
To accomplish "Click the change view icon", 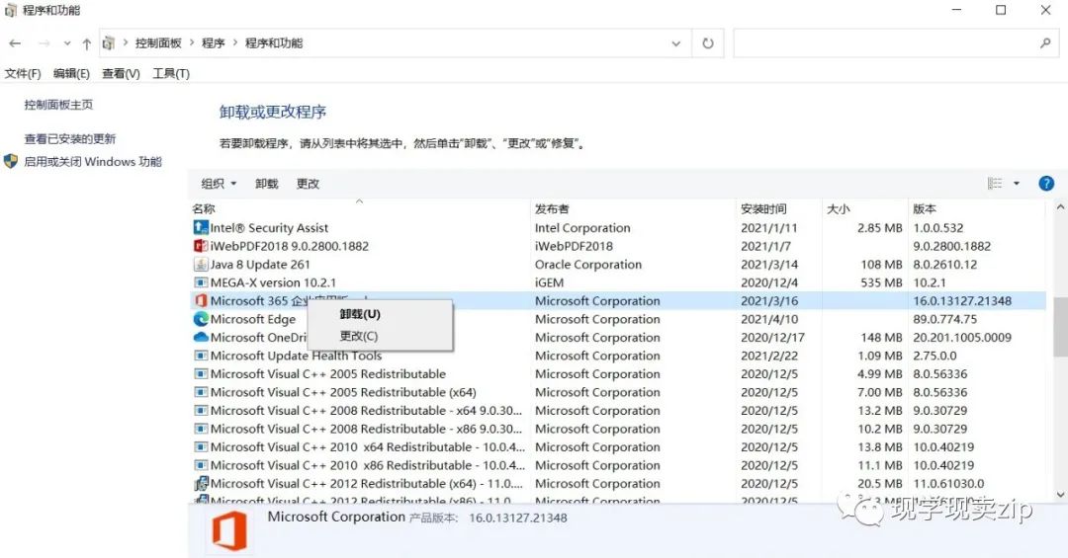I will point(995,183).
